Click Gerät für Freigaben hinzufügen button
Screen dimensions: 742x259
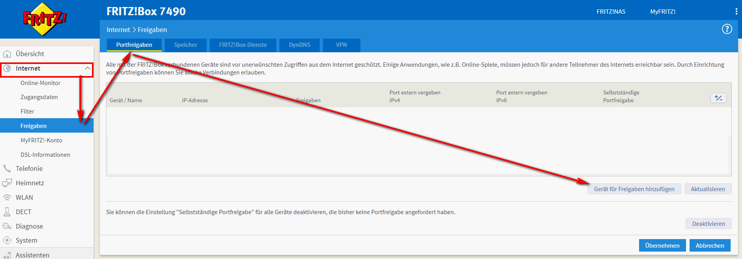coord(634,189)
